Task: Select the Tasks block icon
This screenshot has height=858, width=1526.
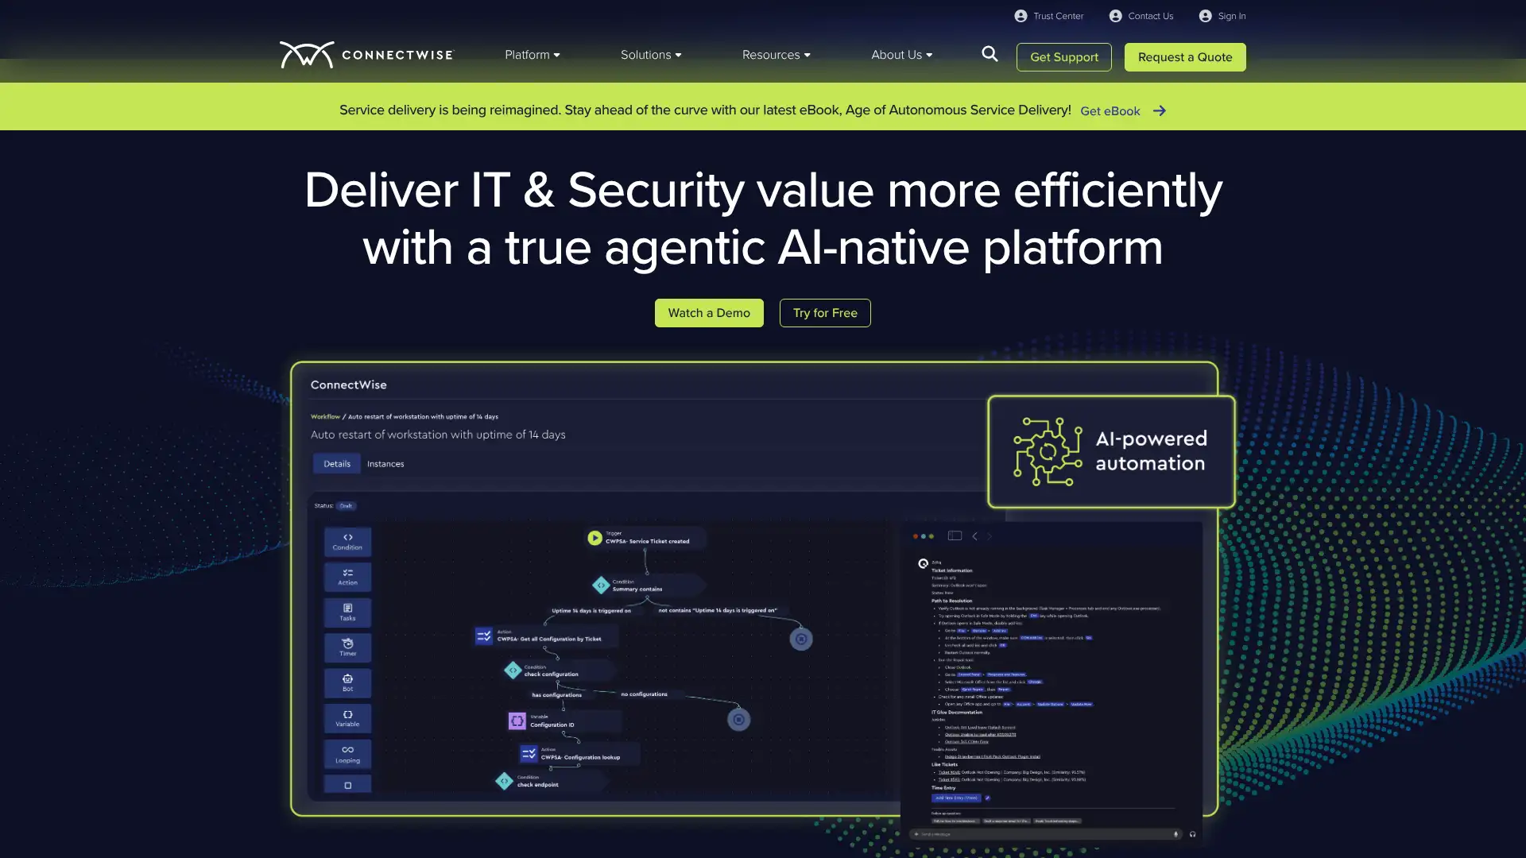Action: (347, 613)
